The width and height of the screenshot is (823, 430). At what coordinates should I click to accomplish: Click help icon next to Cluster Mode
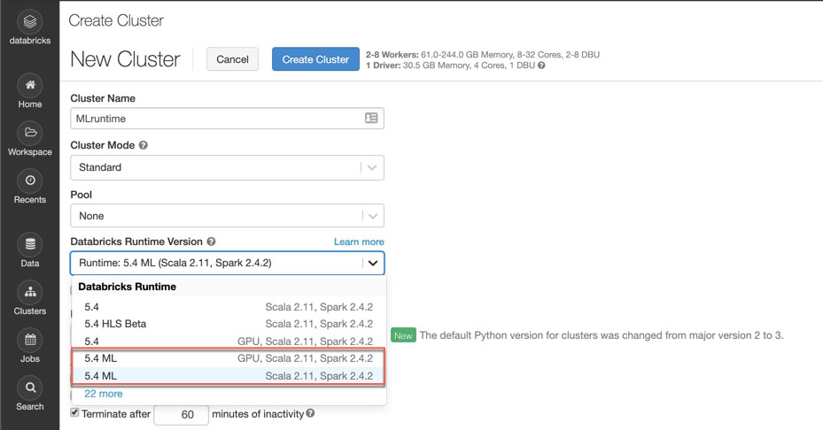tap(144, 146)
